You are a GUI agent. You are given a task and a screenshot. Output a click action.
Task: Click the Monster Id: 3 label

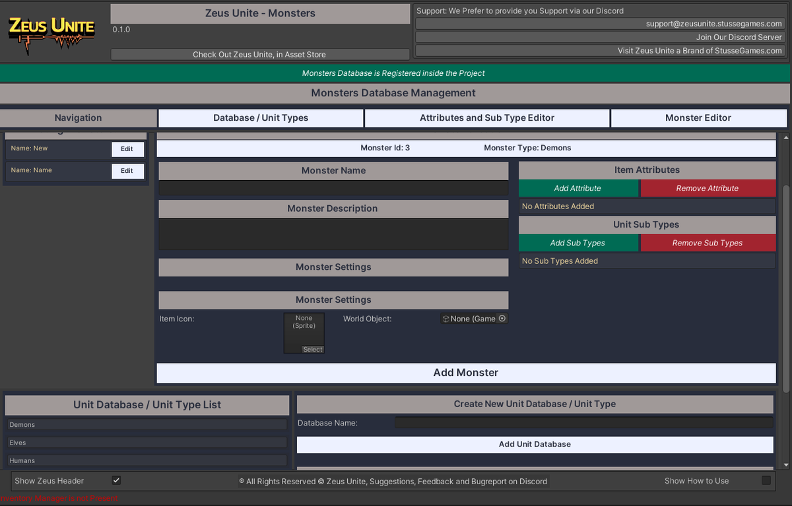pyautogui.click(x=385, y=148)
